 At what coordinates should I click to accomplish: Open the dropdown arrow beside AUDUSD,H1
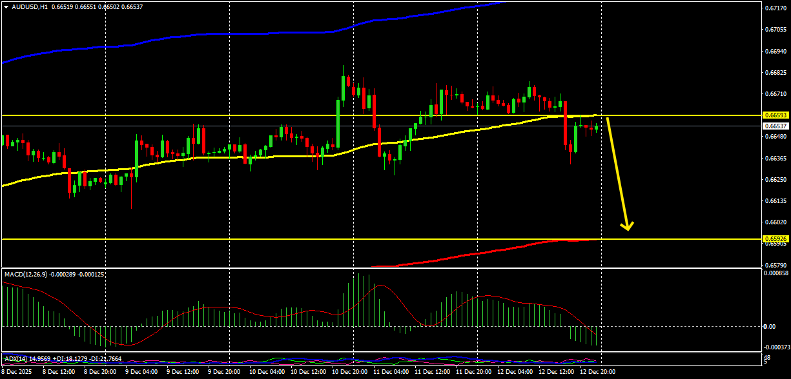(x=6, y=6)
